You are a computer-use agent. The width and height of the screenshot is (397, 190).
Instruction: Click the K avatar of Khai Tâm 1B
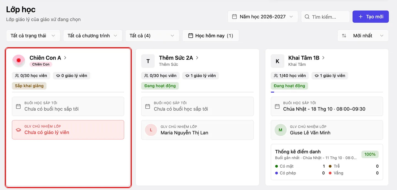(x=277, y=61)
